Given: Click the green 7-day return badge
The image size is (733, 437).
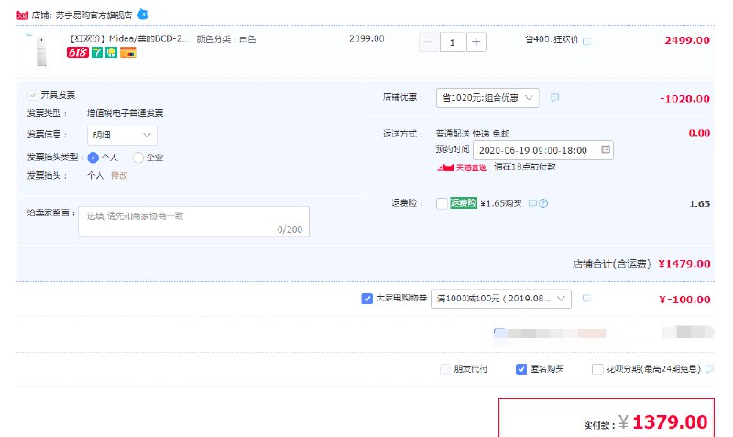Looking at the screenshot, I should click(97, 52).
